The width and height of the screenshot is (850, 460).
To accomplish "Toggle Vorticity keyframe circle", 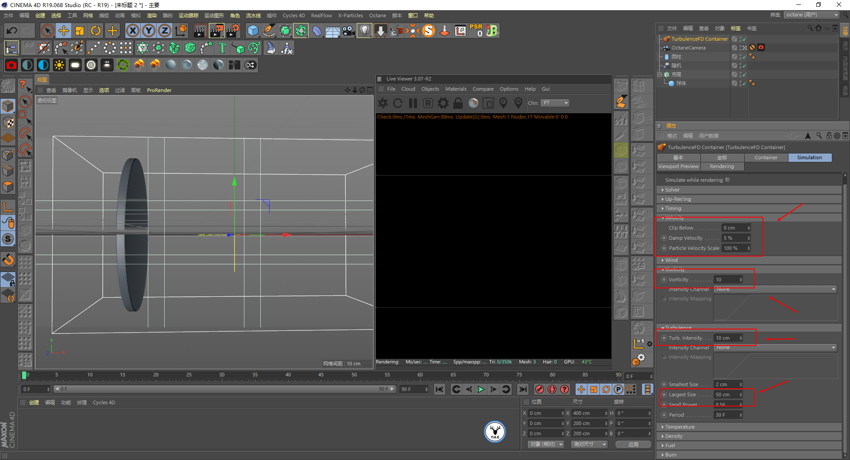I will [664, 280].
